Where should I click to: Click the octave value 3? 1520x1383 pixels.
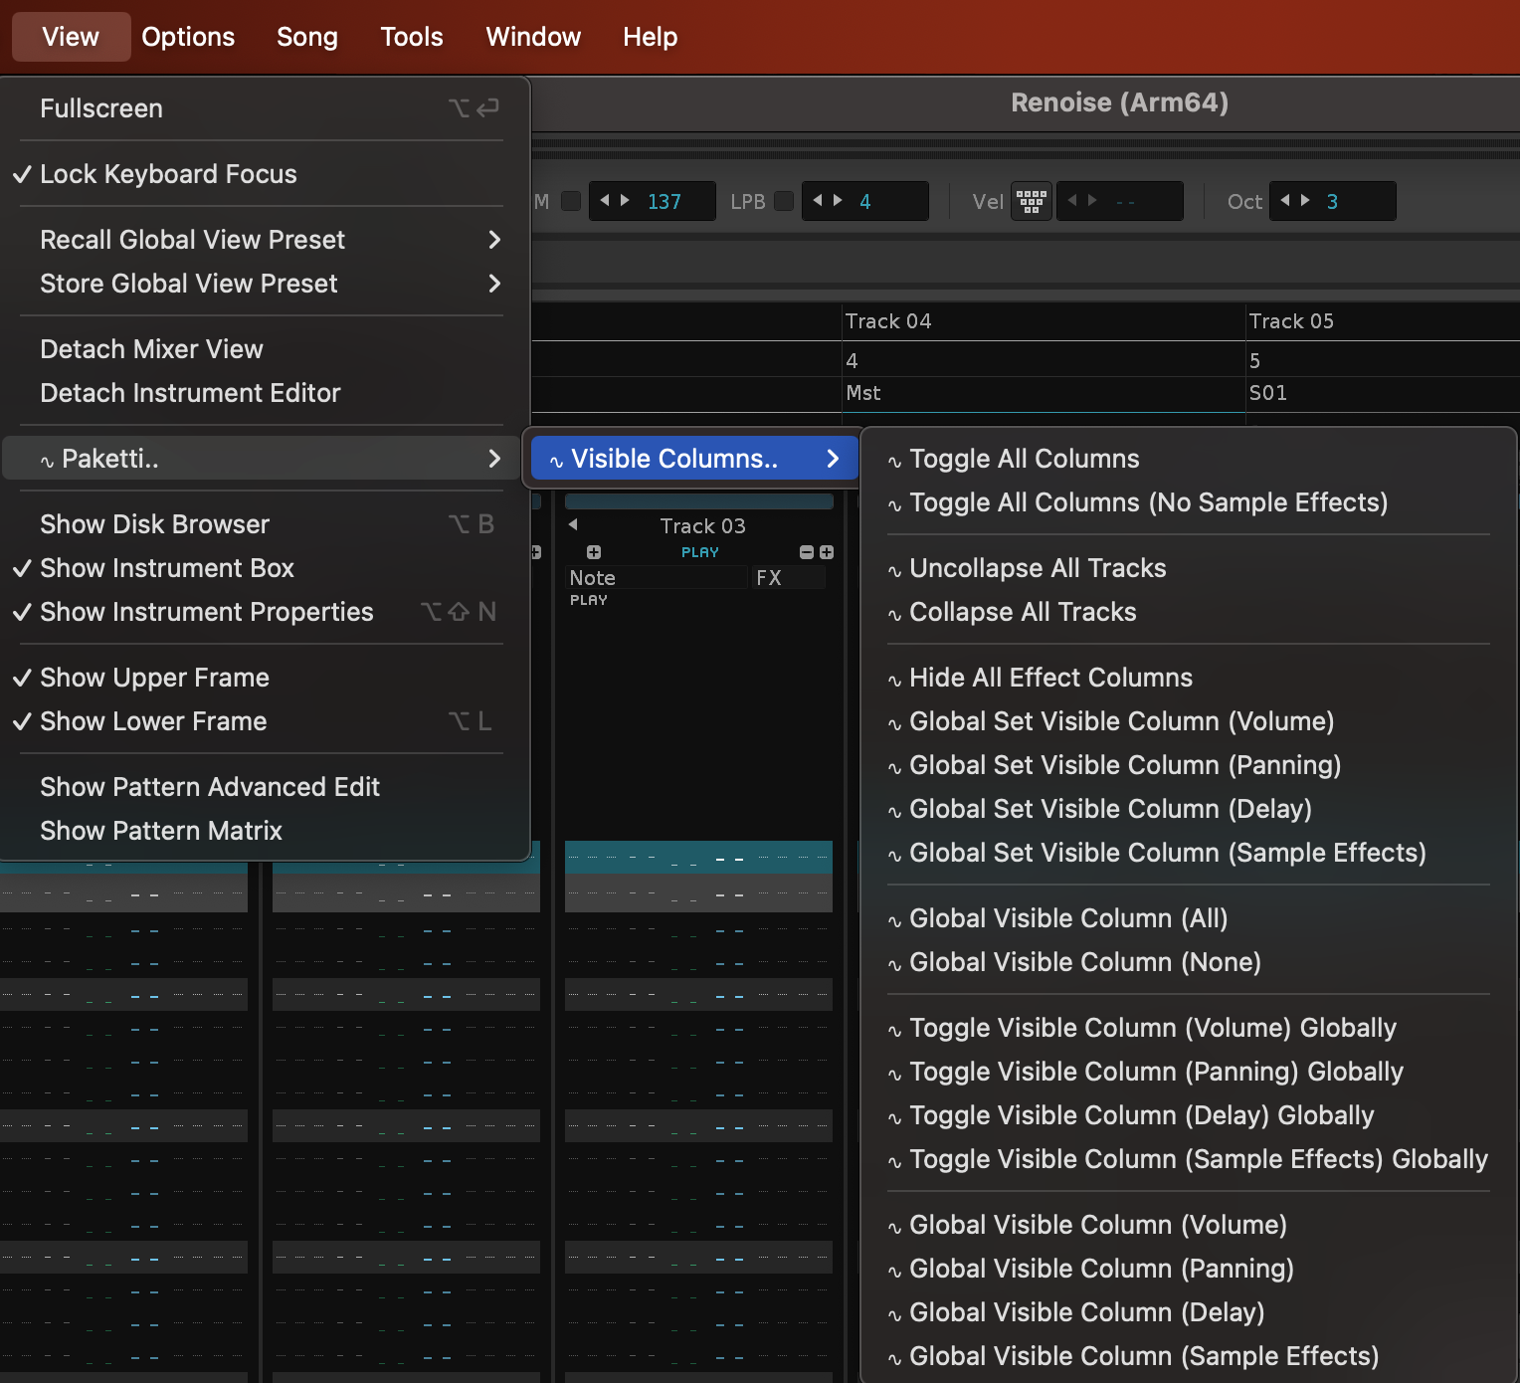point(1332,202)
